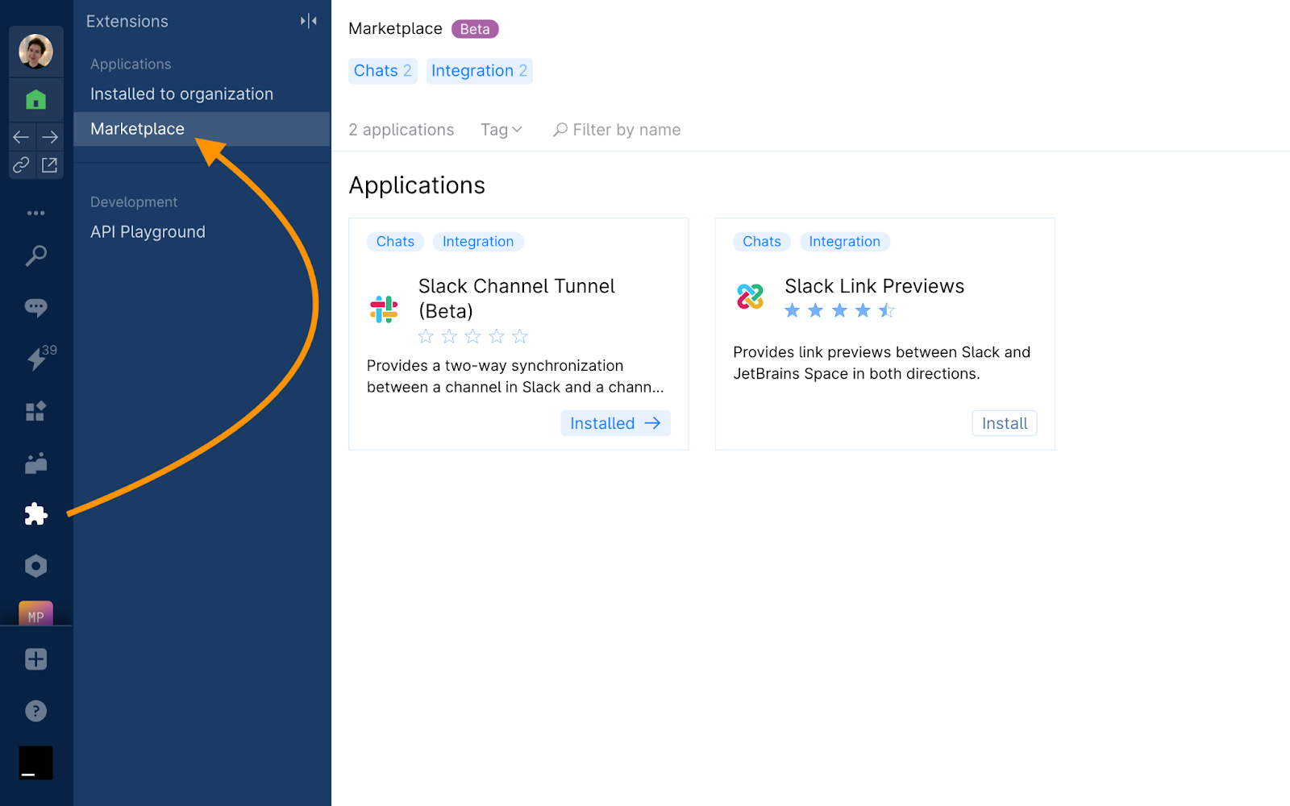The image size is (1290, 806).
Task: Select Installed to organization menu item
Action: pyautogui.click(x=181, y=94)
